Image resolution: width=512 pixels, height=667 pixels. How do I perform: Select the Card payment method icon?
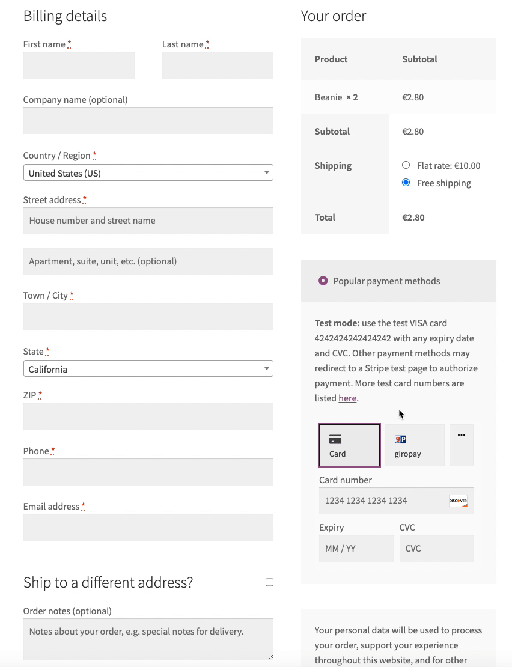pos(349,445)
